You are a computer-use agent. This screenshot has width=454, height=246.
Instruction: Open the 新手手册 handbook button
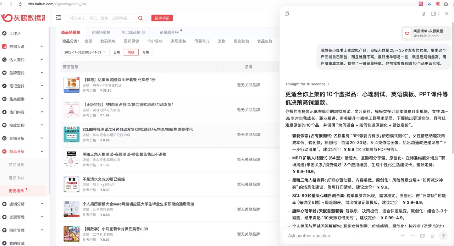tap(162, 18)
